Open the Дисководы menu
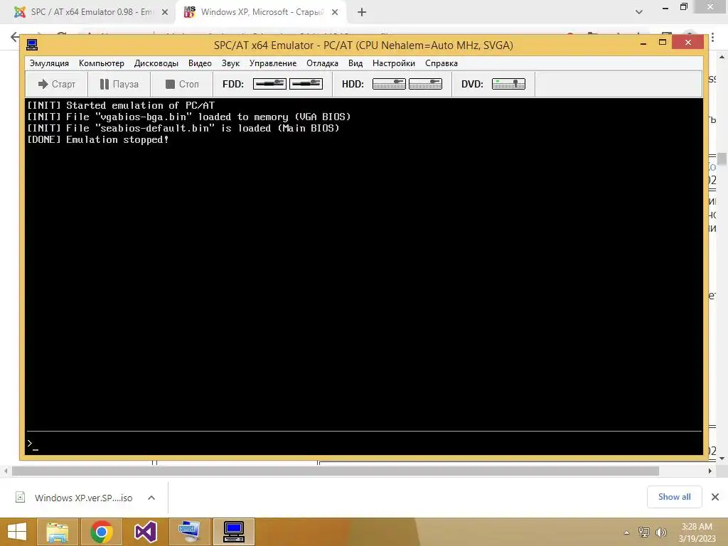The width and height of the screenshot is (728, 546). tap(156, 63)
